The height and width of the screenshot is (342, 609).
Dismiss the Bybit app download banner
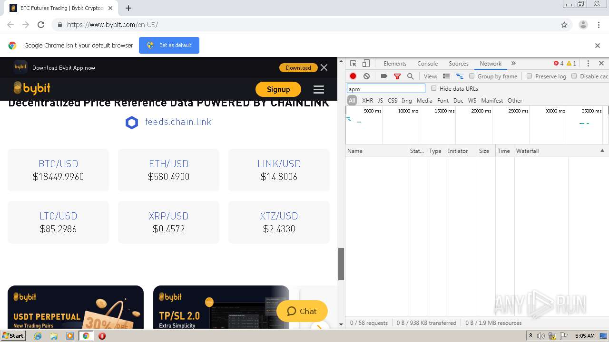(x=324, y=67)
